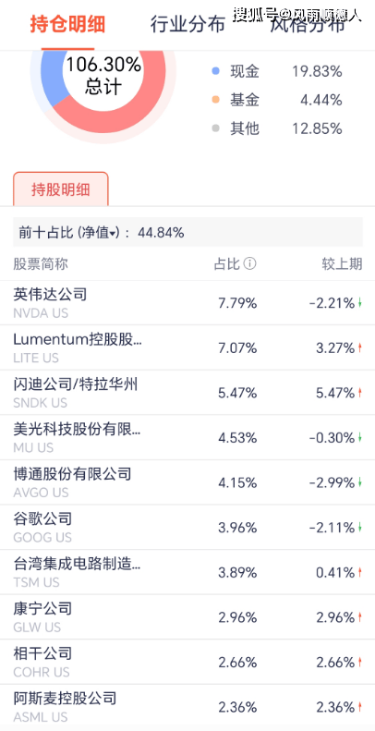The height and width of the screenshot is (731, 375).
Task: Open the 康宁公司 GLW US row
Action: (187, 617)
